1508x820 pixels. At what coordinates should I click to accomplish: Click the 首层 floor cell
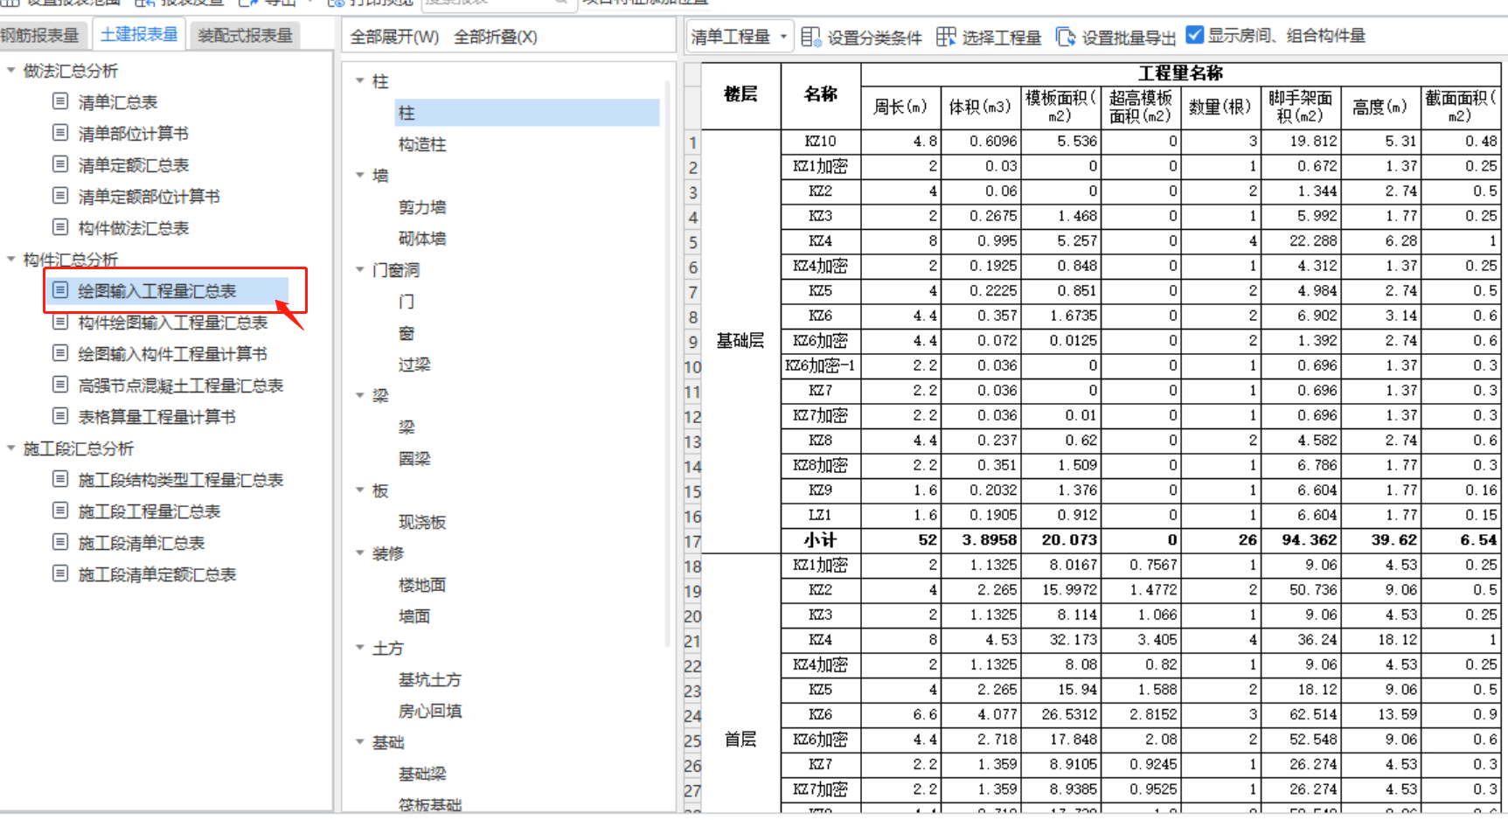740,740
